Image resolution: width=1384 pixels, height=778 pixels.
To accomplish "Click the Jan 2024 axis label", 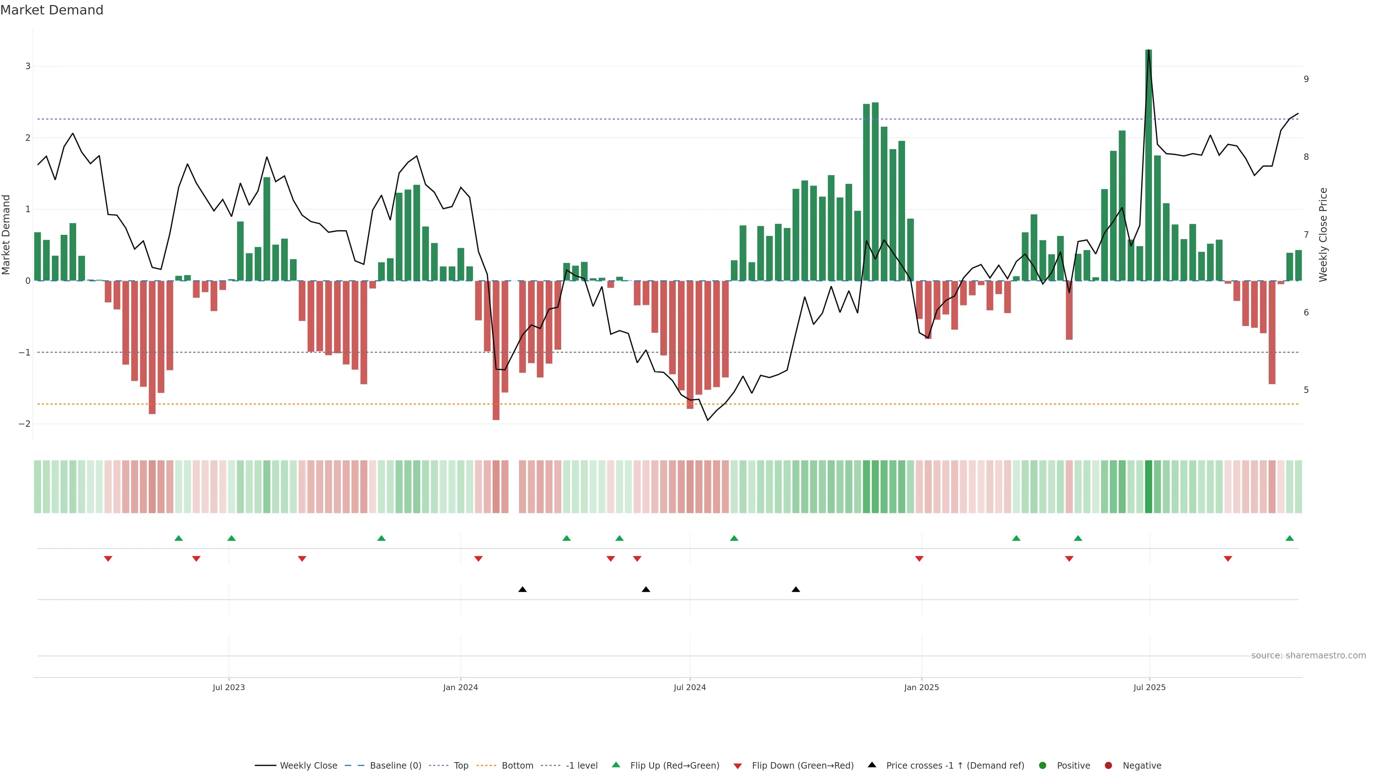I will pyautogui.click(x=461, y=688).
